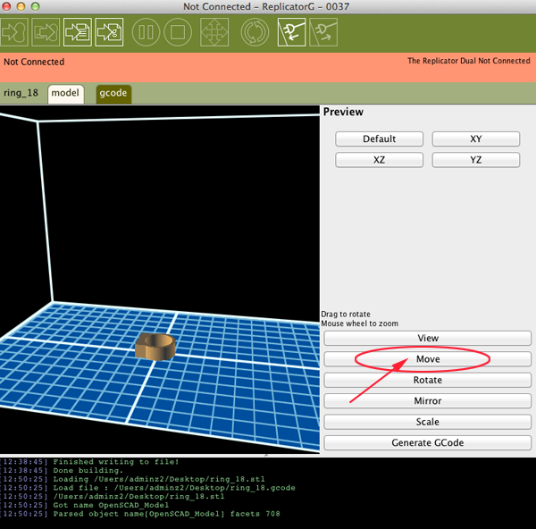Click the 'Done building.' log line

tap(88, 471)
